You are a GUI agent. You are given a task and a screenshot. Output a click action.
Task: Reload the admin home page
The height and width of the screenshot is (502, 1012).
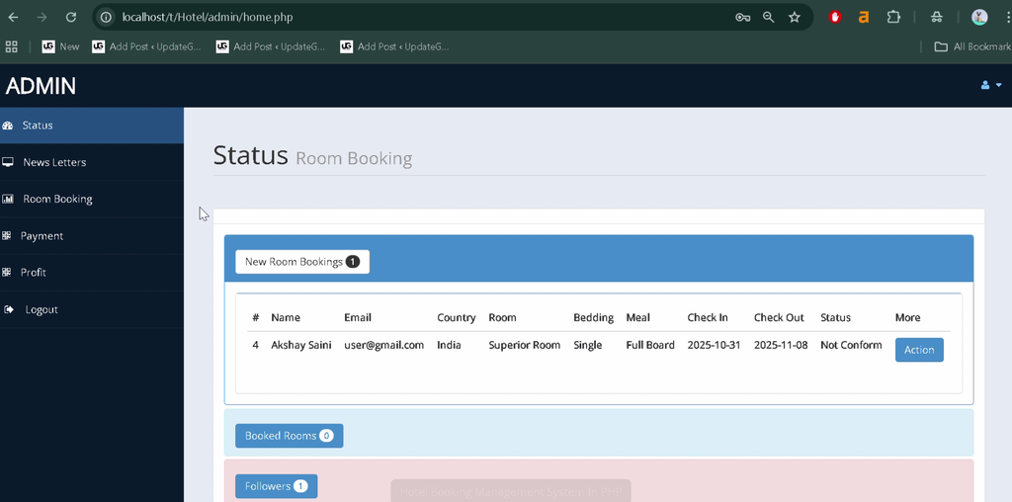[x=71, y=18]
